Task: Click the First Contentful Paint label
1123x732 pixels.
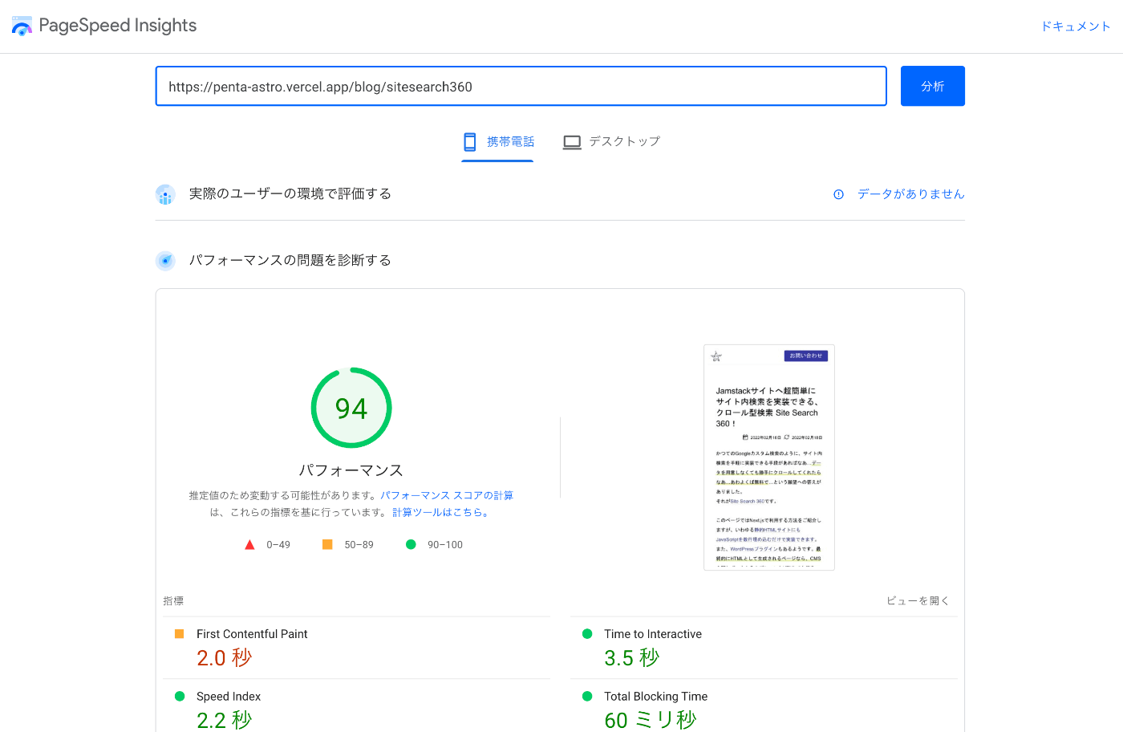Action: (252, 634)
